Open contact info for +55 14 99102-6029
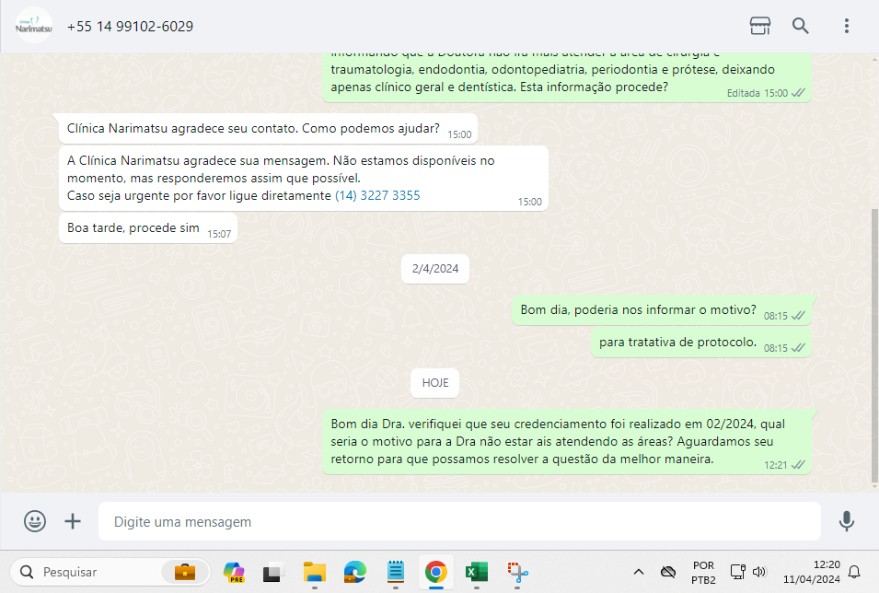 coord(130,27)
